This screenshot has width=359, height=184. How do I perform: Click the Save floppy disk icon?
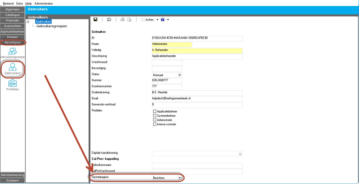(x=96, y=20)
